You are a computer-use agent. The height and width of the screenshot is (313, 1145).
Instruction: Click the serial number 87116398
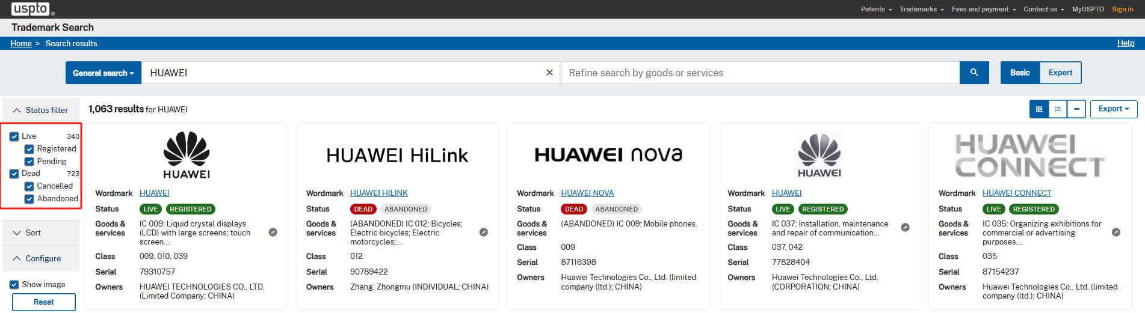tap(579, 263)
